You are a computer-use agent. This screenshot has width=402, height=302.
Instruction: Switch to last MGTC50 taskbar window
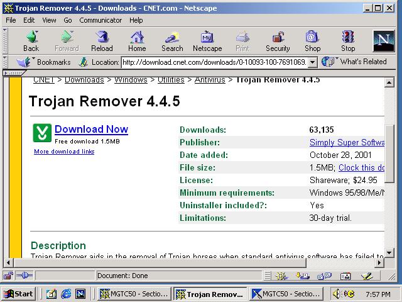pyautogui.click(x=286, y=294)
